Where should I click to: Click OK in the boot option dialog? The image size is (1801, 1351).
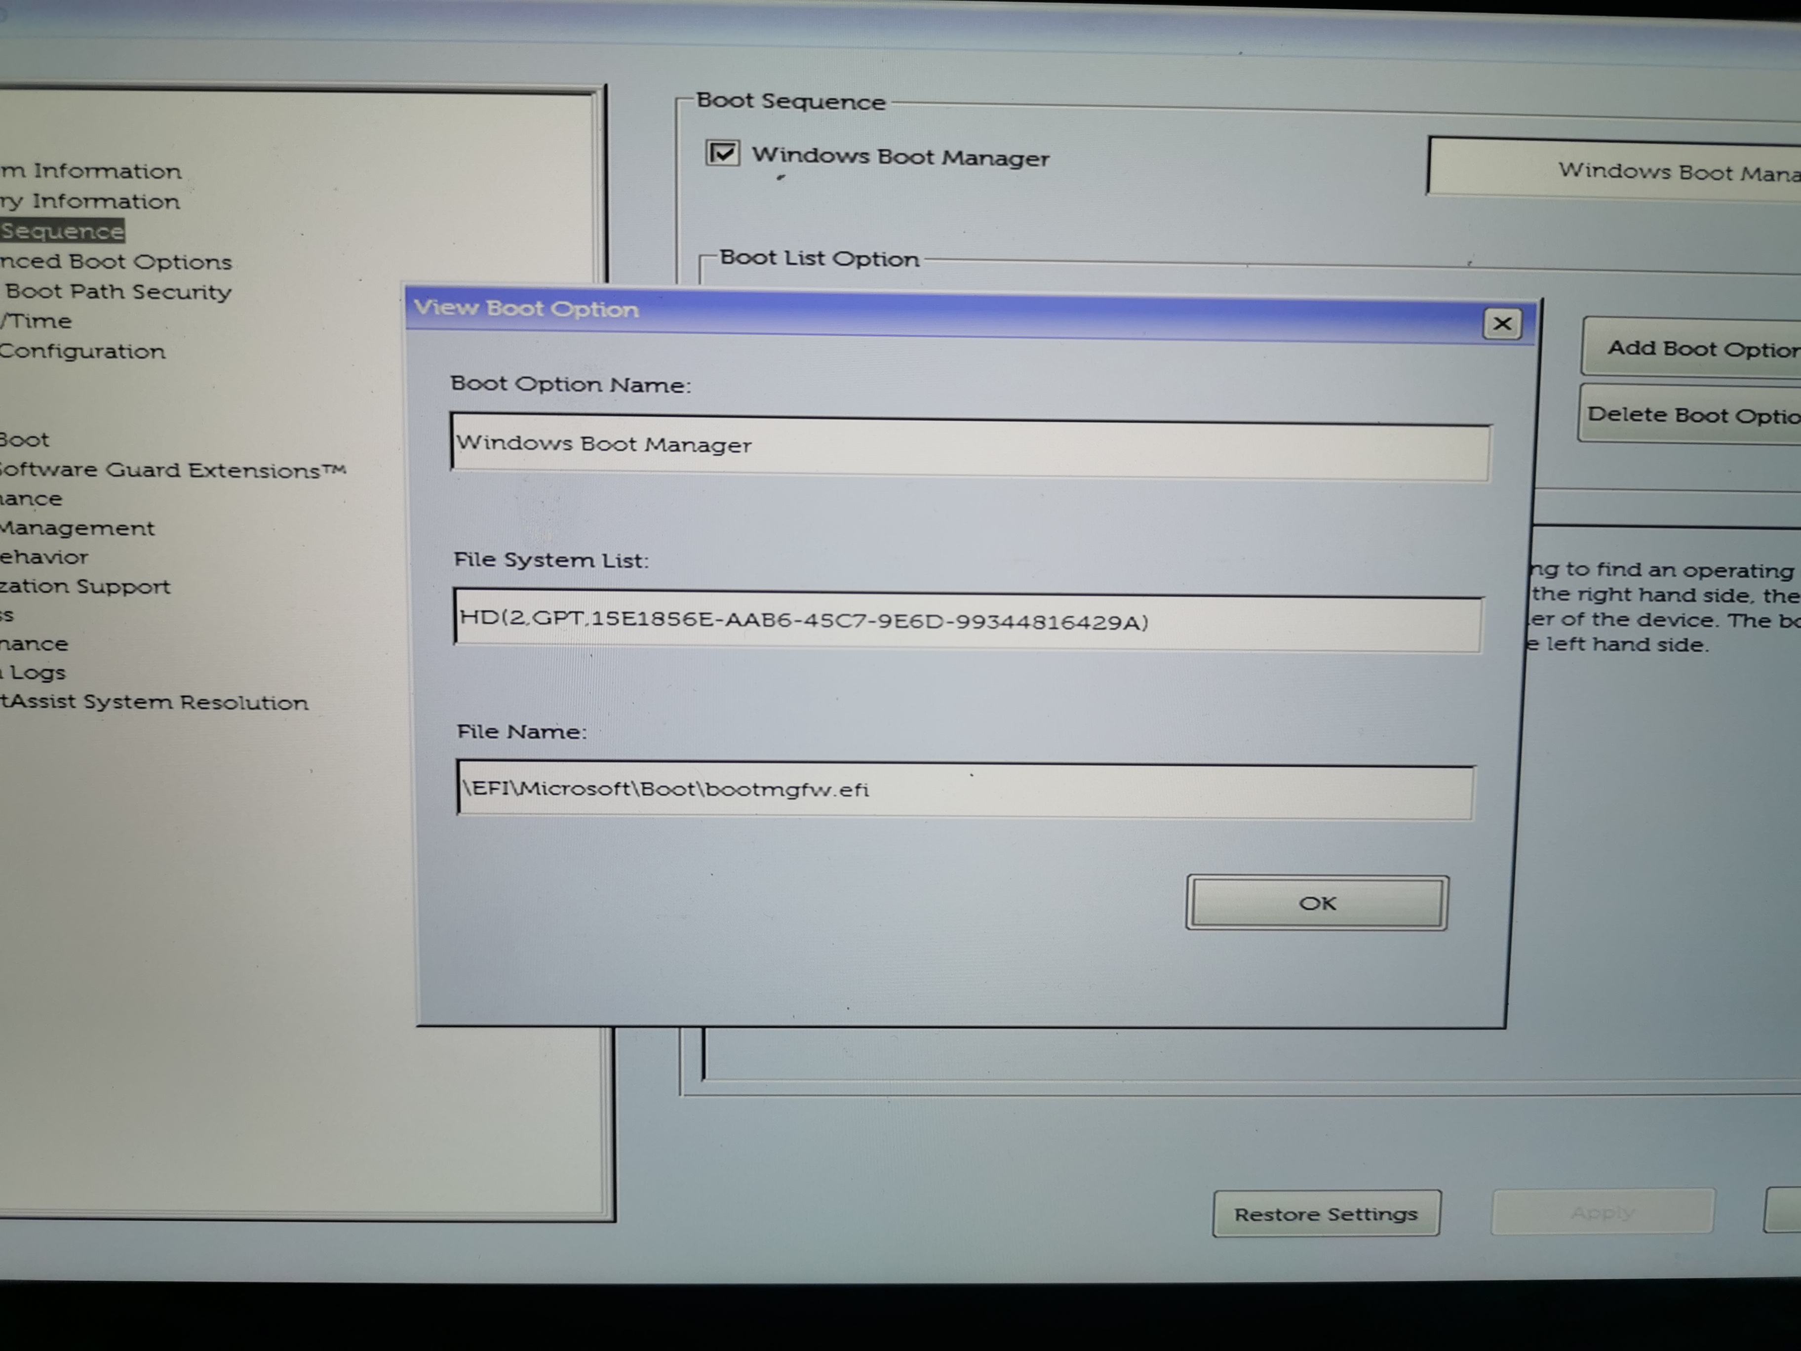coord(1317,902)
